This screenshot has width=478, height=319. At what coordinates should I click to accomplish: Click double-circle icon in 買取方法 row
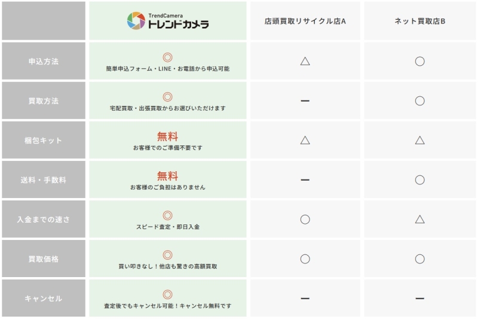tap(168, 97)
